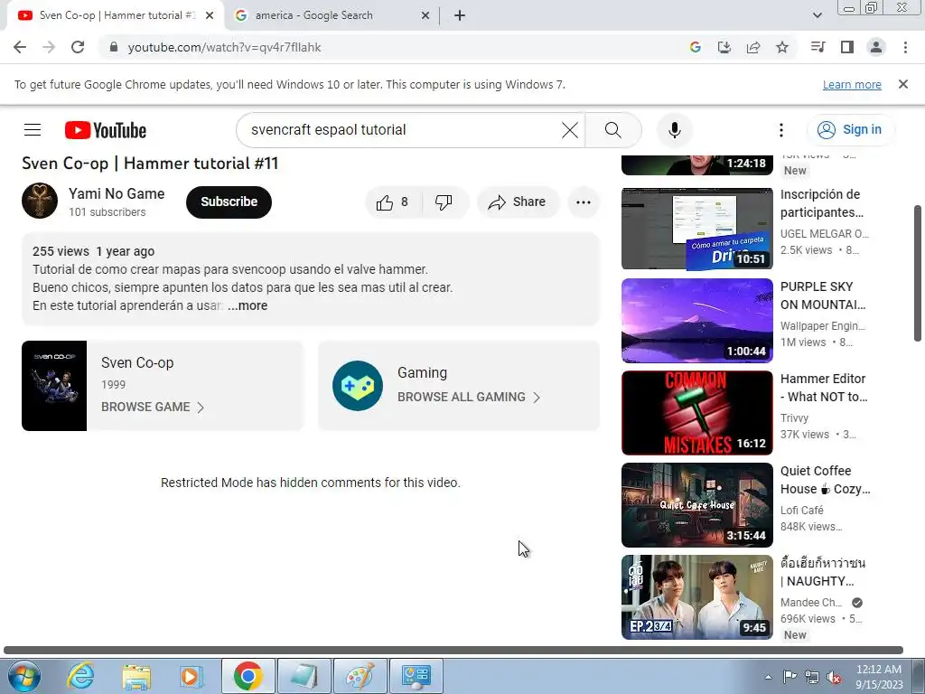The width and height of the screenshot is (925, 694).
Task: Follow BROWSE GAME chevron for Sven Co-op
Action: [x=201, y=408]
